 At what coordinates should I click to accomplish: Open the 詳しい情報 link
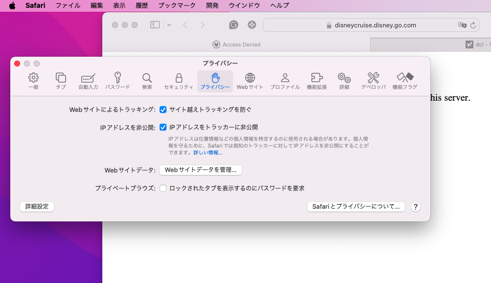208,152
